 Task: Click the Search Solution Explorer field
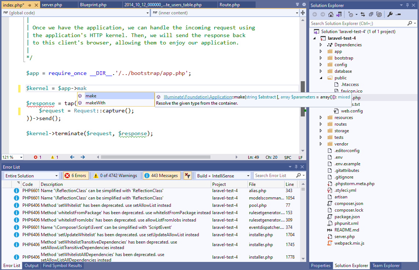coord(358,24)
